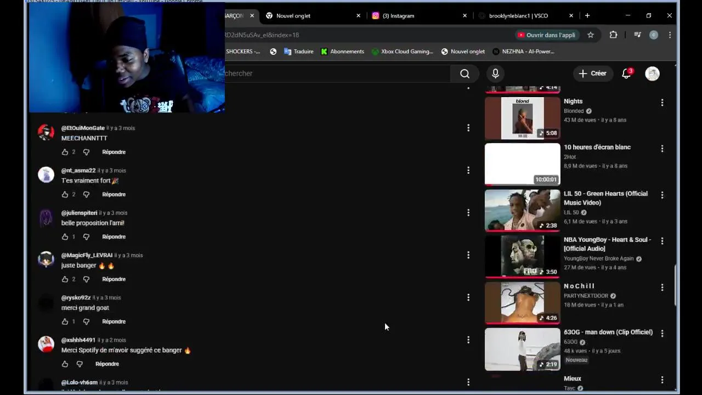Like the belle proposition l'ami comment

65,236
